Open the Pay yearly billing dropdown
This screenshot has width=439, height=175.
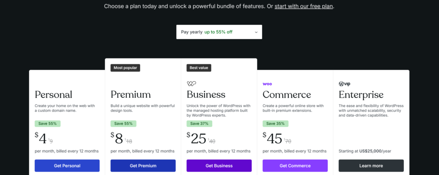[x=219, y=32]
